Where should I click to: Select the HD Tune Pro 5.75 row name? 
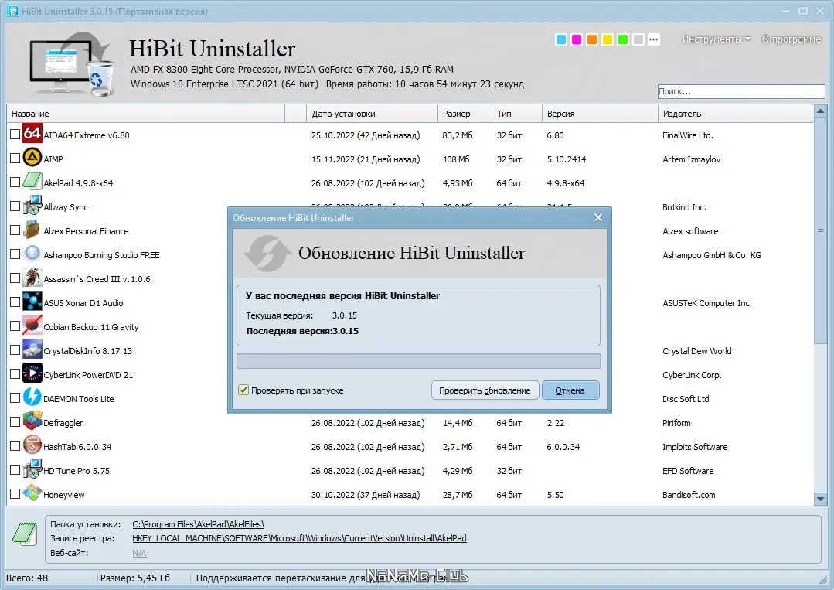point(77,470)
